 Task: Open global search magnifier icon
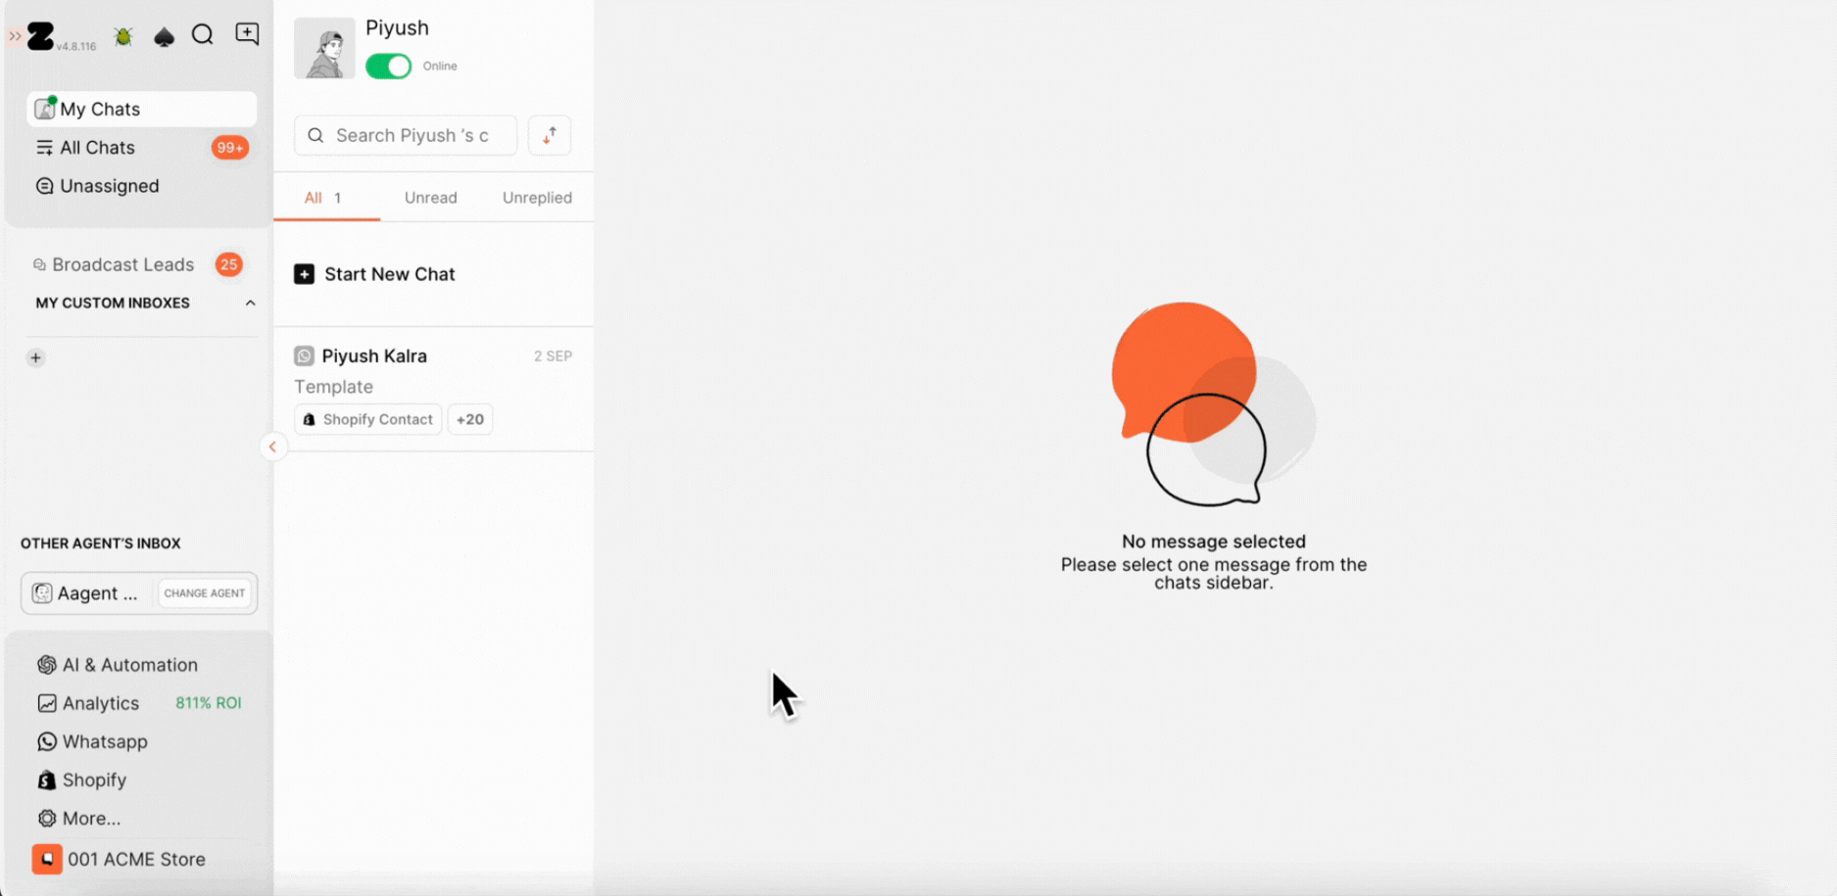pos(203,35)
